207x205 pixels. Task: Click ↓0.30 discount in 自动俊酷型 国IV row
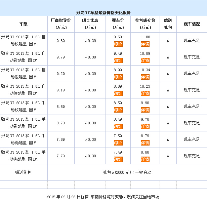click(x=90, y=90)
